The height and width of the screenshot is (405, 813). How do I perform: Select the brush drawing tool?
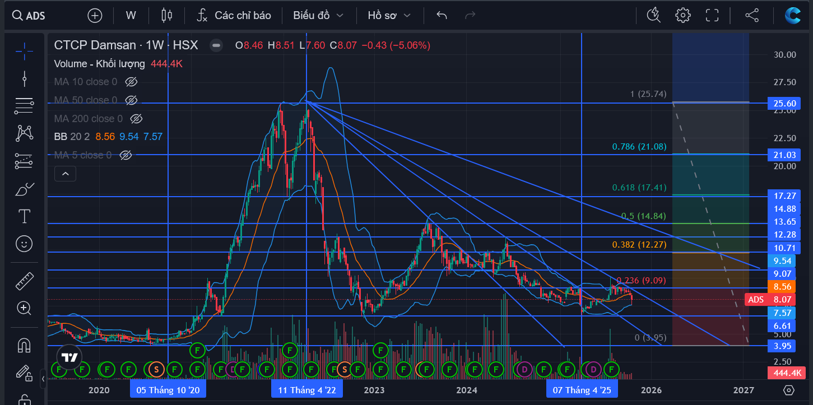pyautogui.click(x=24, y=189)
